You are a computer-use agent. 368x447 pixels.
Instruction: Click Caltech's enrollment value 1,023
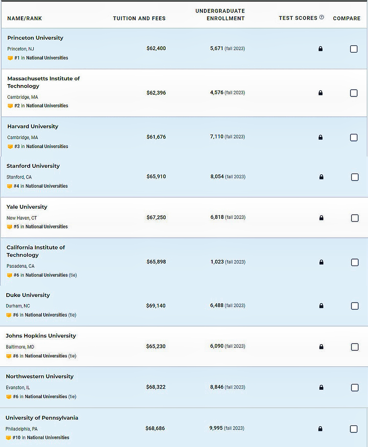217,262
